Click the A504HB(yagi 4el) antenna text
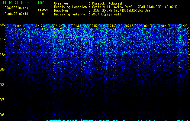The height and width of the screenshot is (121, 190). pyautogui.click(x=107, y=14)
